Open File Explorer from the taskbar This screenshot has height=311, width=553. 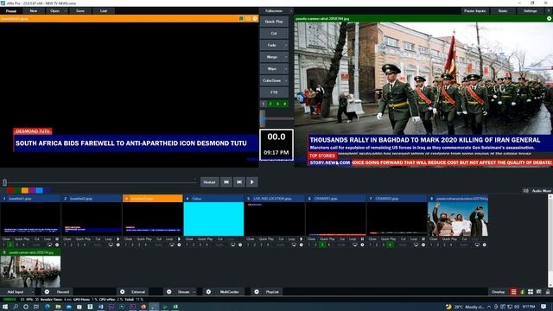pos(58,307)
